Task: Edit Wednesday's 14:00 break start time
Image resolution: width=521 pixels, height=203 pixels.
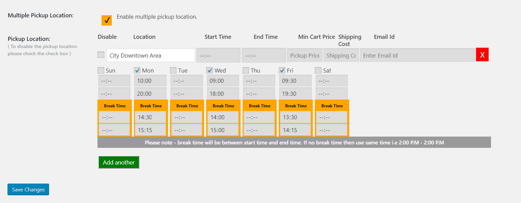Action: 223,117
